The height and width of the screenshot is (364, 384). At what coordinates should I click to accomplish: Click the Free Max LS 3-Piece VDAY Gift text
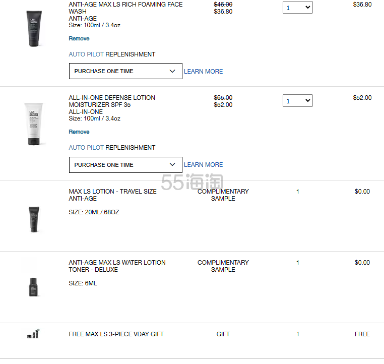[x=116, y=334]
